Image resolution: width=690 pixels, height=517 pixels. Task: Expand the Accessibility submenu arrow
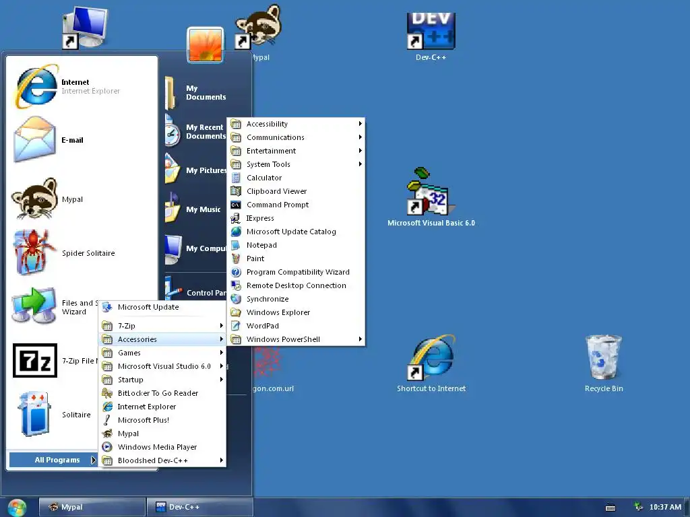click(360, 124)
